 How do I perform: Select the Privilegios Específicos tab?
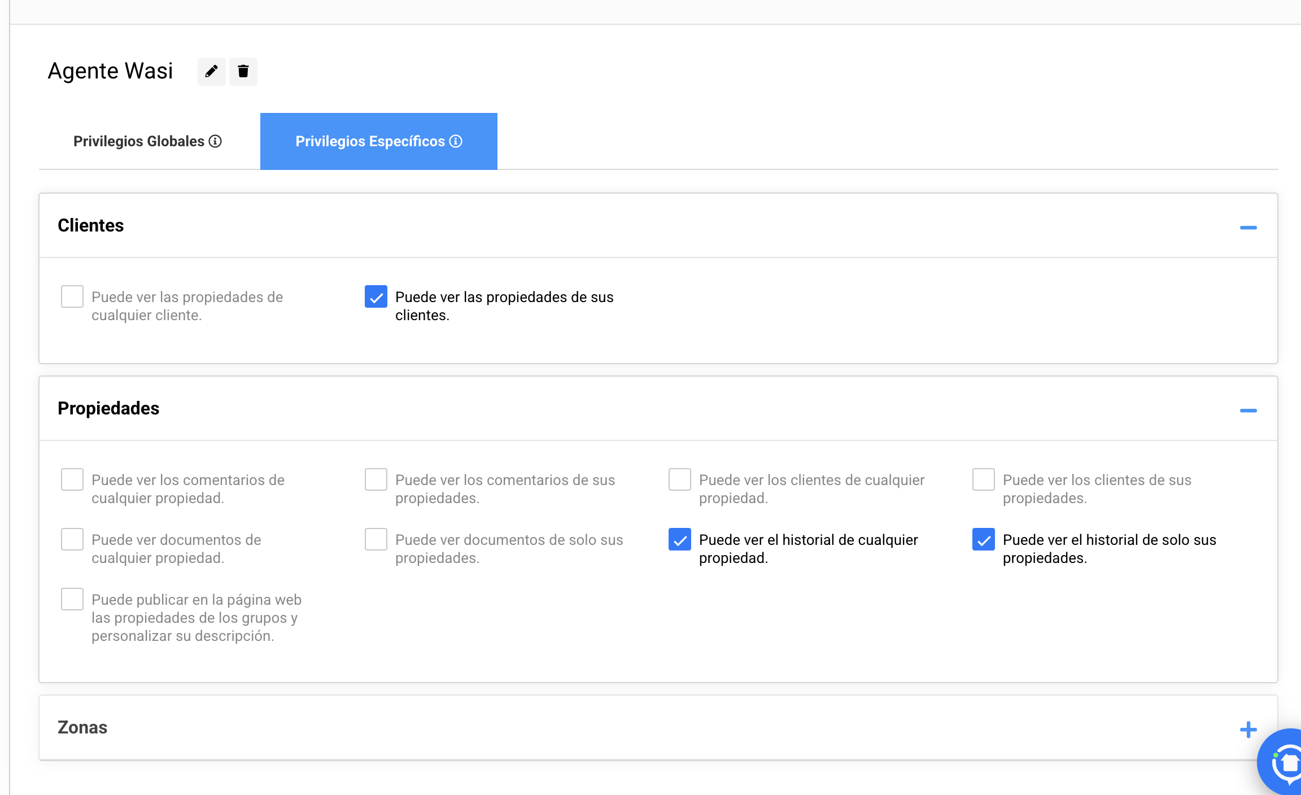click(x=370, y=141)
